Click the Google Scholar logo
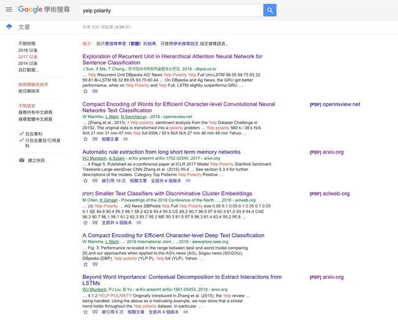This screenshot has width=398, height=320. click(44, 10)
